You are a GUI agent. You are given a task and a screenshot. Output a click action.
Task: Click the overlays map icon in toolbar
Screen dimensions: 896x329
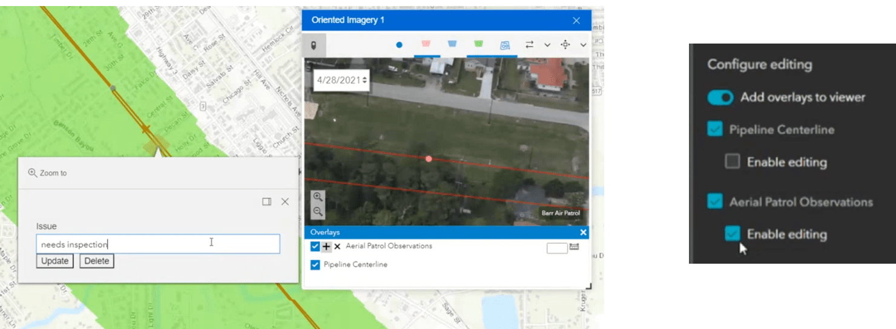click(x=505, y=45)
